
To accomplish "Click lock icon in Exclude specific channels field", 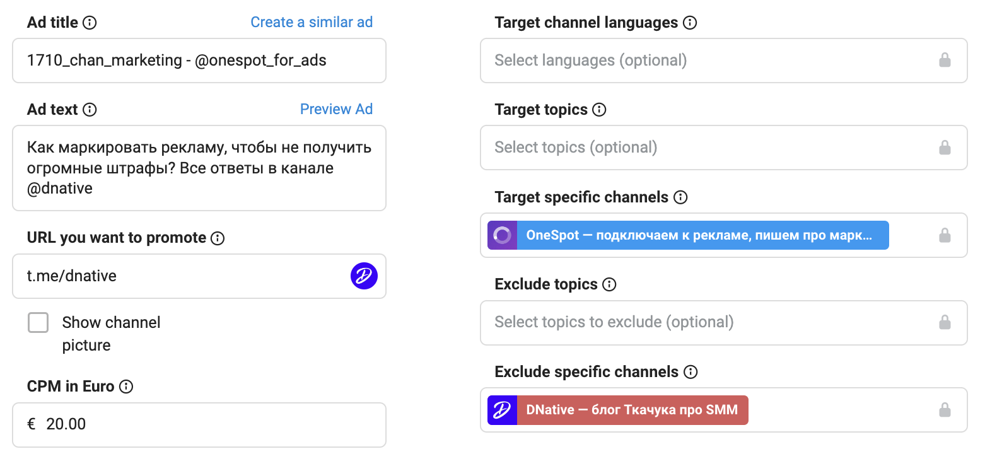I will point(945,410).
